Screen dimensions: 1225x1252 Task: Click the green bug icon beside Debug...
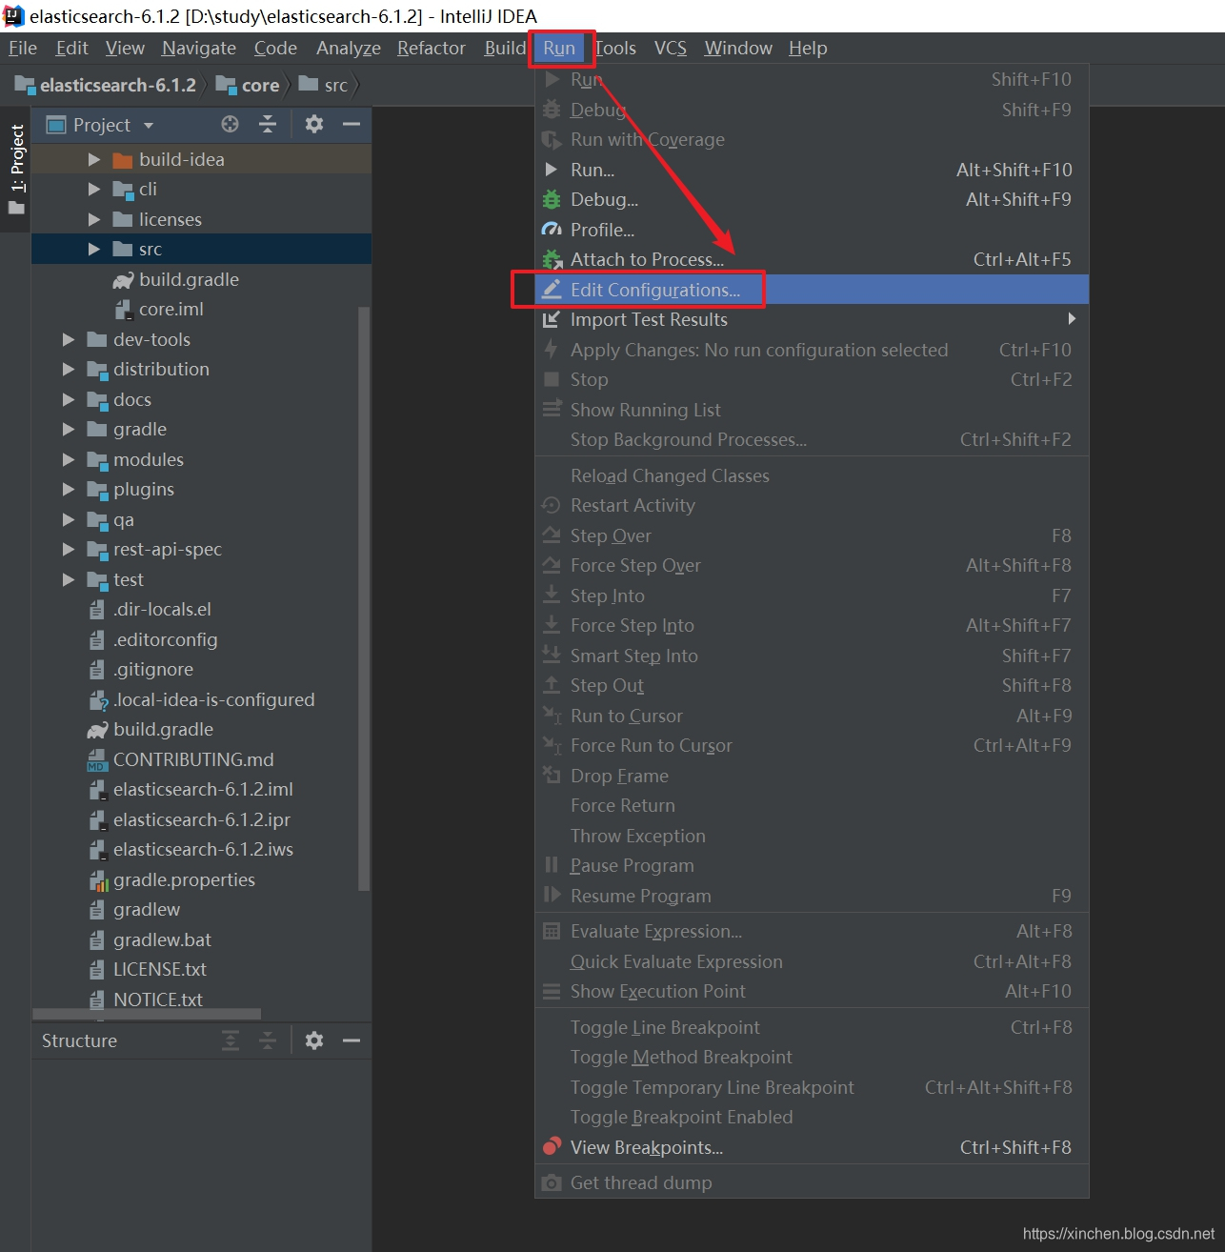(552, 199)
